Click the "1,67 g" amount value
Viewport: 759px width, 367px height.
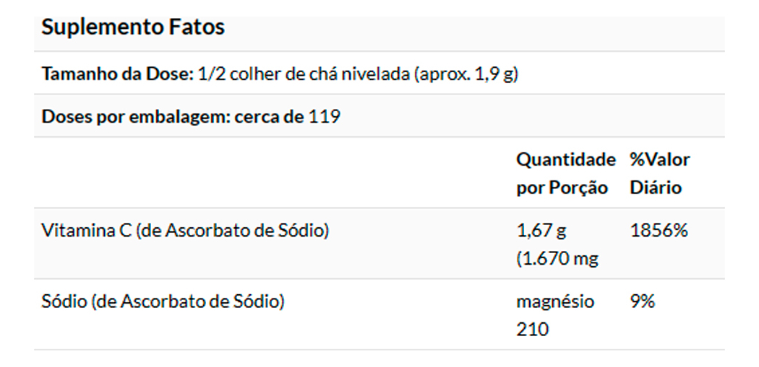tap(541, 231)
